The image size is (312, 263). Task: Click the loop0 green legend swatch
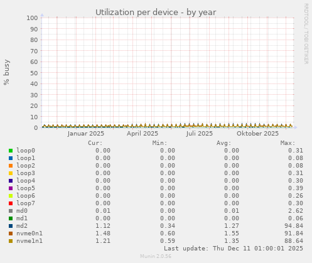[x=11, y=151]
